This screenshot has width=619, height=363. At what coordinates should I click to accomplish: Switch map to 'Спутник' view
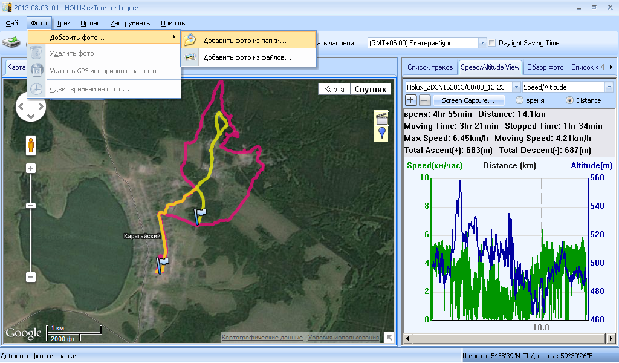pos(371,90)
